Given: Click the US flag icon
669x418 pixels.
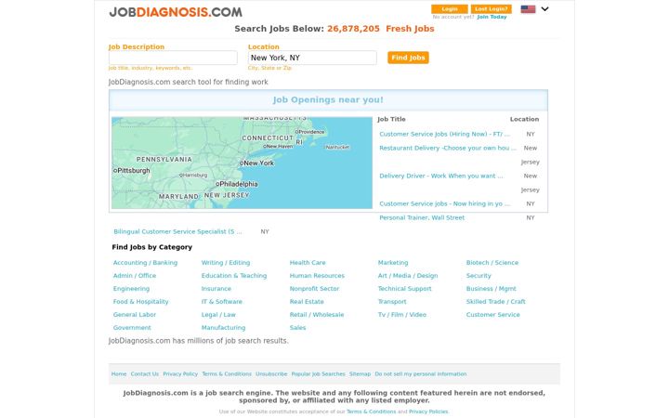Looking at the screenshot, I should 528,9.
